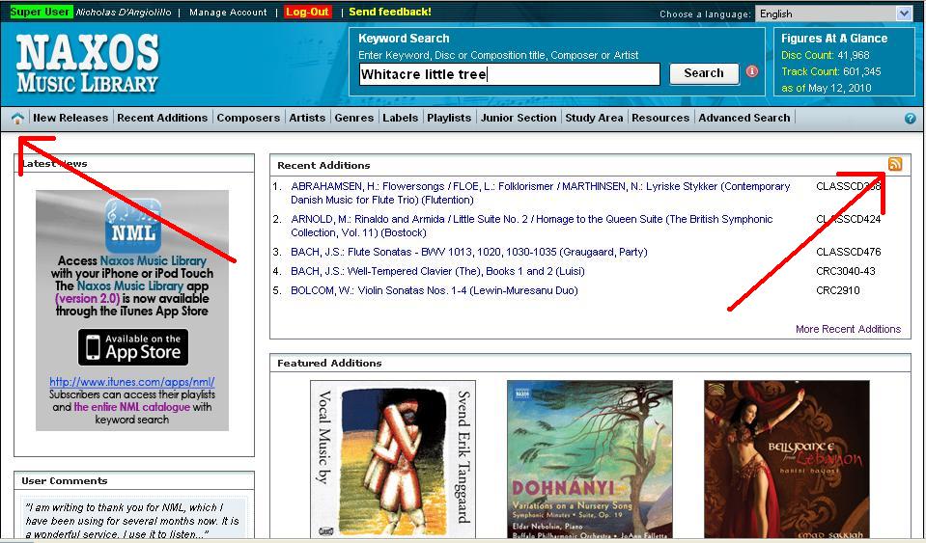Go to Composers section
The image size is (926, 543).
pyautogui.click(x=248, y=118)
